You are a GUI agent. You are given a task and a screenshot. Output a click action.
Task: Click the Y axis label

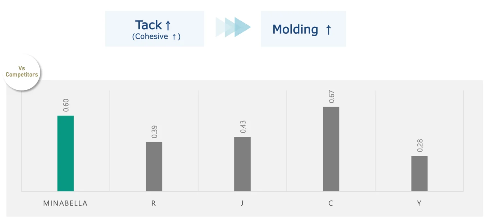tap(419, 204)
